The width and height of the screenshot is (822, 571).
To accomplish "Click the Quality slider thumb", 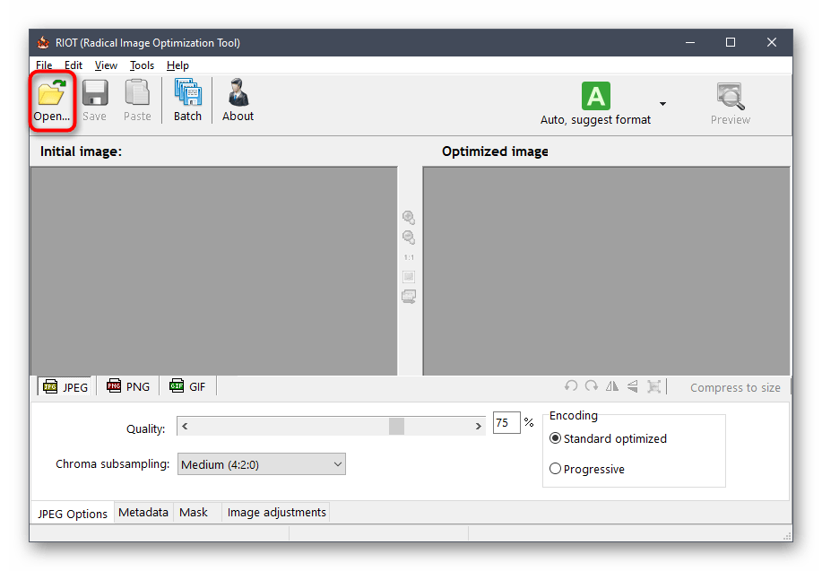I will pyautogui.click(x=396, y=426).
